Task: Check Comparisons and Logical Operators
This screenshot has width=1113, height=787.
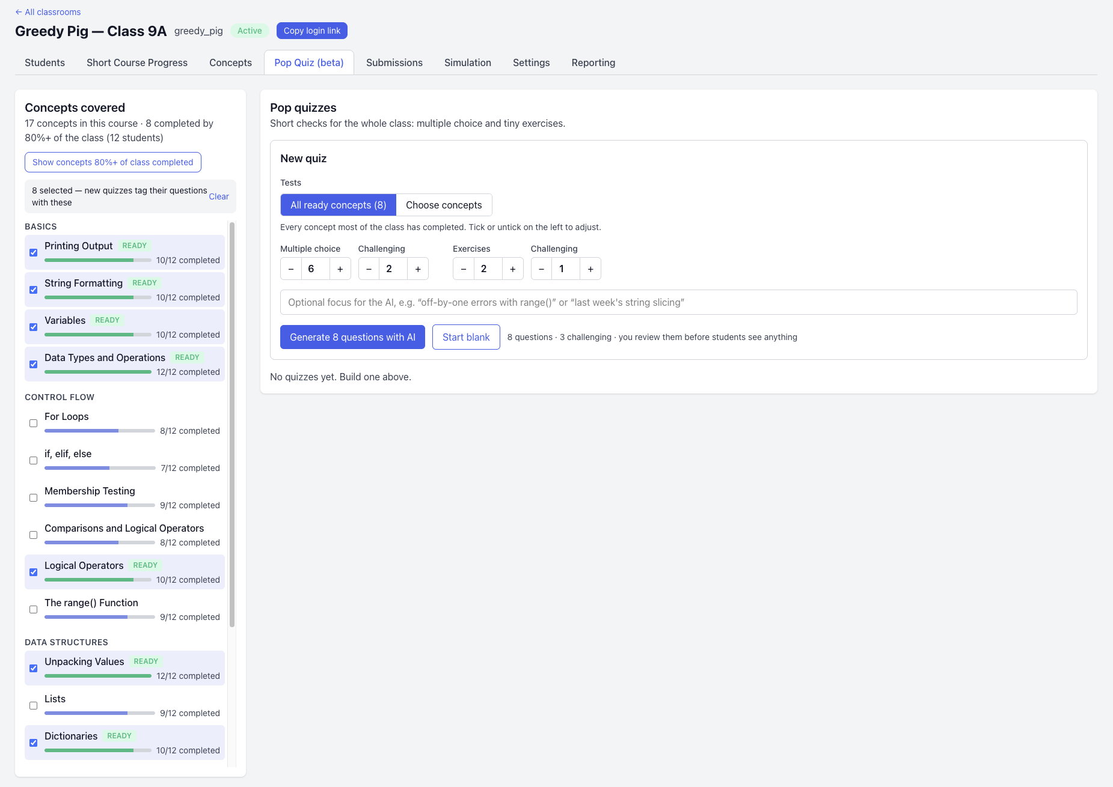Action: click(34, 535)
